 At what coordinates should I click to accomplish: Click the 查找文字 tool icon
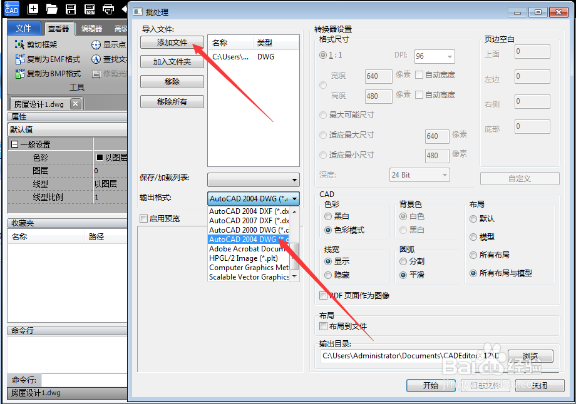pyautogui.click(x=96, y=59)
